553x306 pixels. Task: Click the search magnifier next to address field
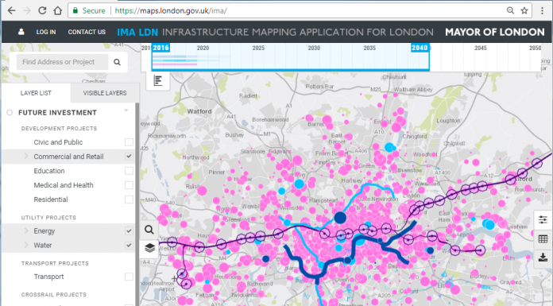pos(117,62)
